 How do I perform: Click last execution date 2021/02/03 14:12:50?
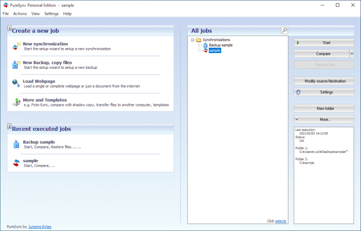(314, 134)
